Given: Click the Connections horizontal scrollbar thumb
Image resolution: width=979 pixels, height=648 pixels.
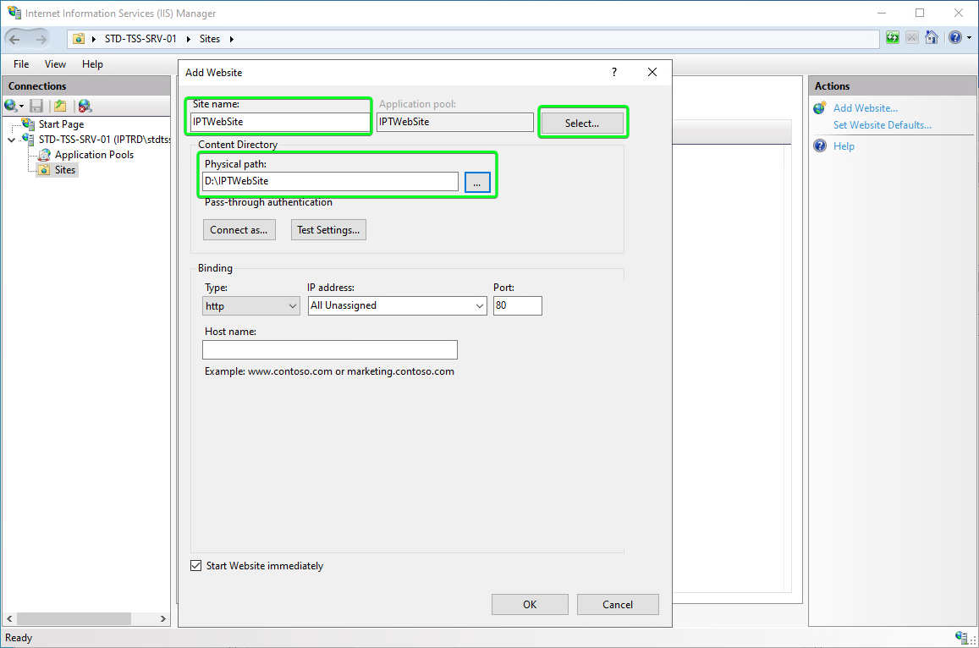Looking at the screenshot, I should click(x=74, y=618).
